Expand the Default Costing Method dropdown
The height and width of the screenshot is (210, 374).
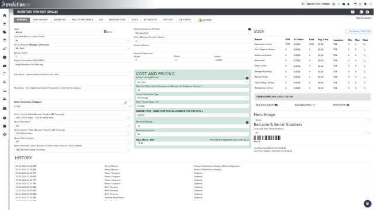coord(192,82)
